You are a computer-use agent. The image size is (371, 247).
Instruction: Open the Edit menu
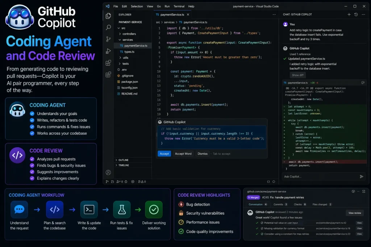coord(125,7)
